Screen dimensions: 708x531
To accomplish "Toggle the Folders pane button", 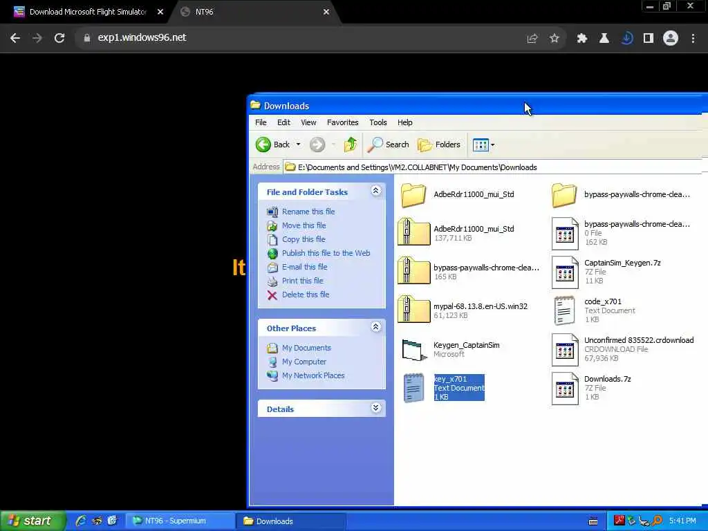I will 439,145.
